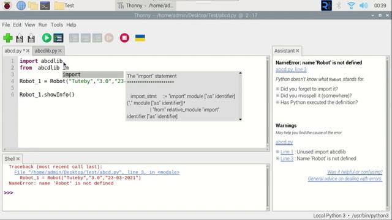Open the Bluetooth tray menu
Viewport: 392px width, 220px height.
tap(339, 5)
